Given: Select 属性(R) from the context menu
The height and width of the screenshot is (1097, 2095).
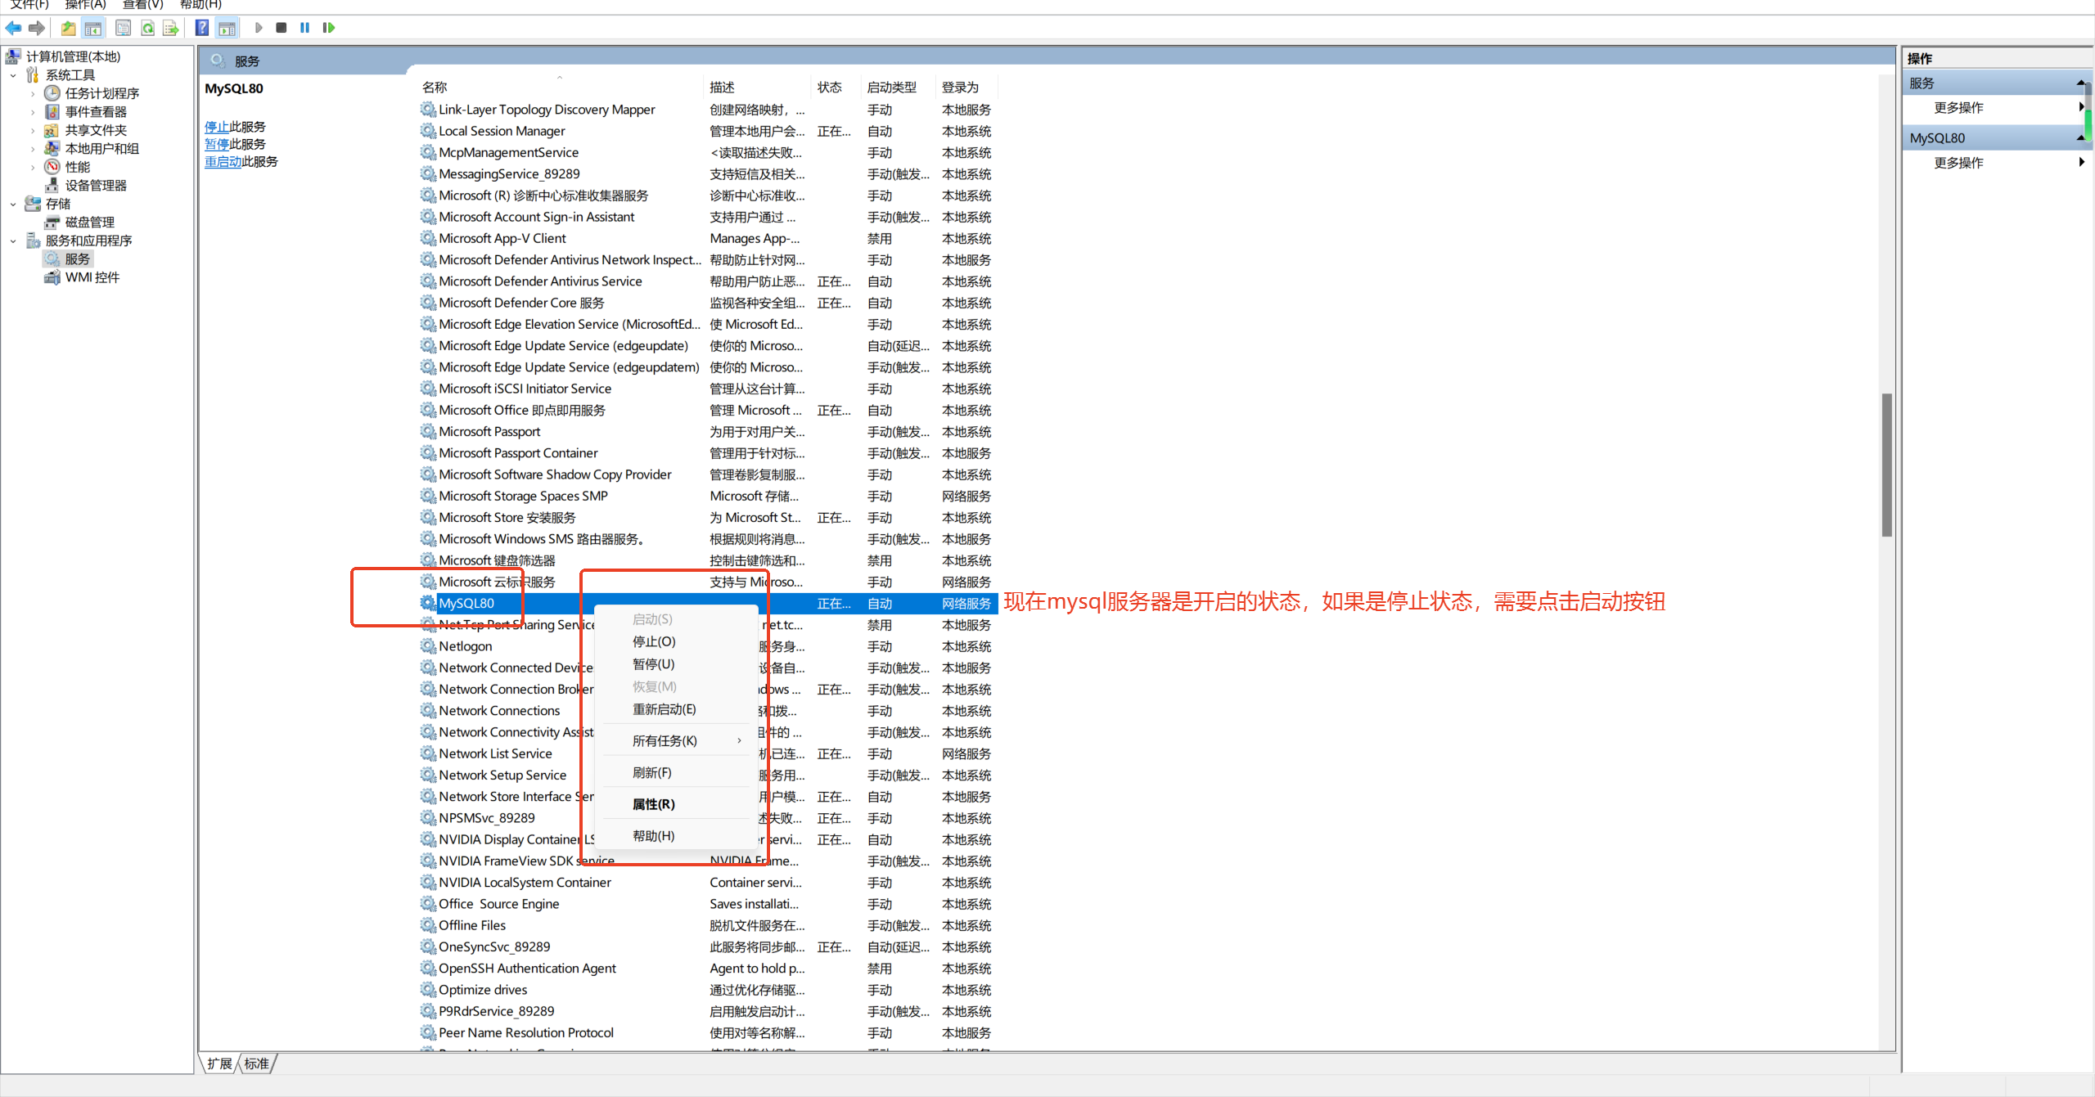Looking at the screenshot, I should pyautogui.click(x=653, y=804).
